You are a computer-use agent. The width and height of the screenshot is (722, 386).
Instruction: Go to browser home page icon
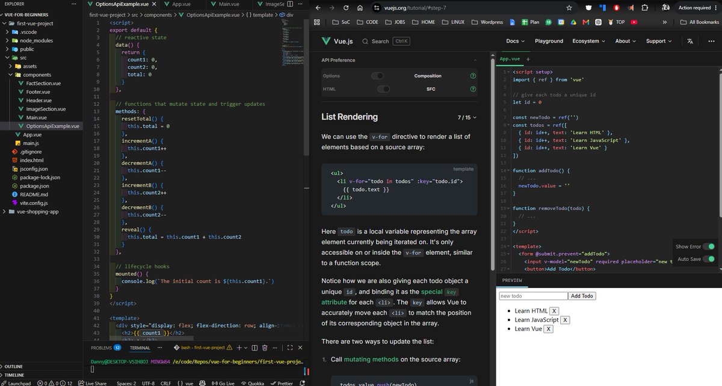tap(359, 8)
